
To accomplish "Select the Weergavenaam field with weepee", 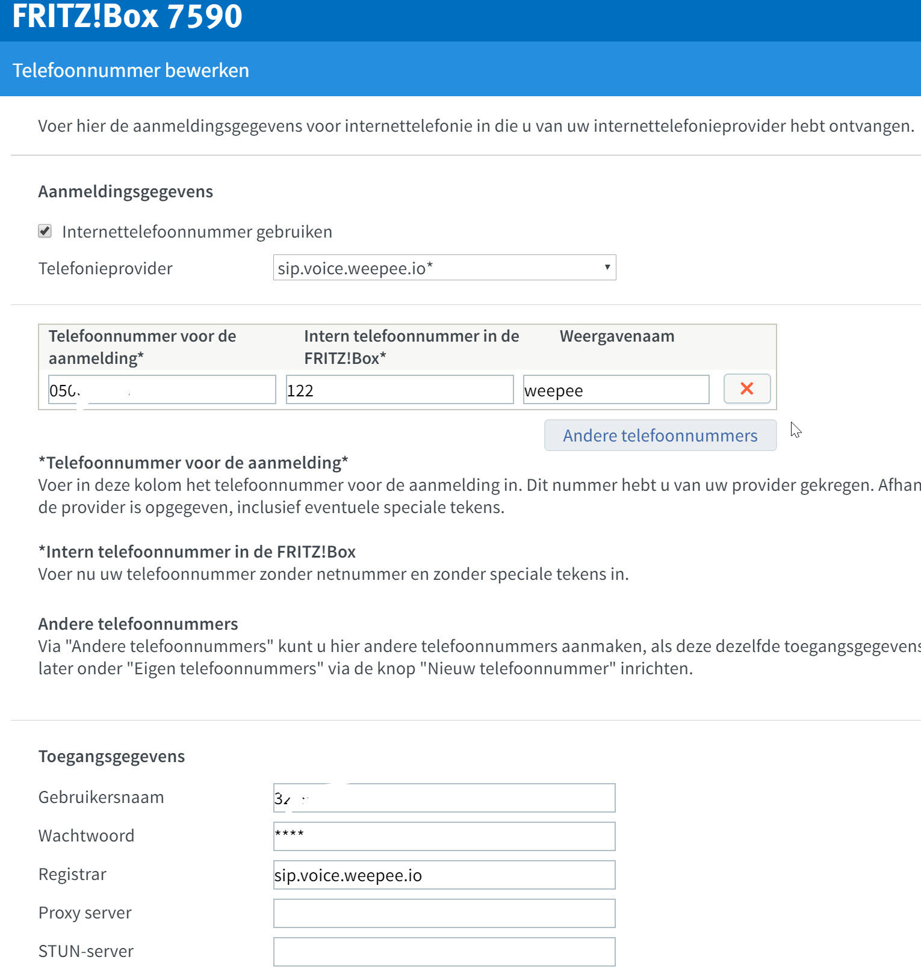I will click(616, 390).
